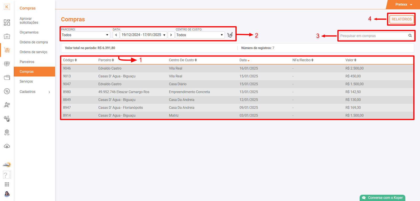
Task: Click the user avatar in sidebar
Action: tap(7, 194)
